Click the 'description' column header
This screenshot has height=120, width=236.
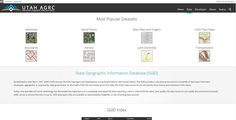point(130,119)
